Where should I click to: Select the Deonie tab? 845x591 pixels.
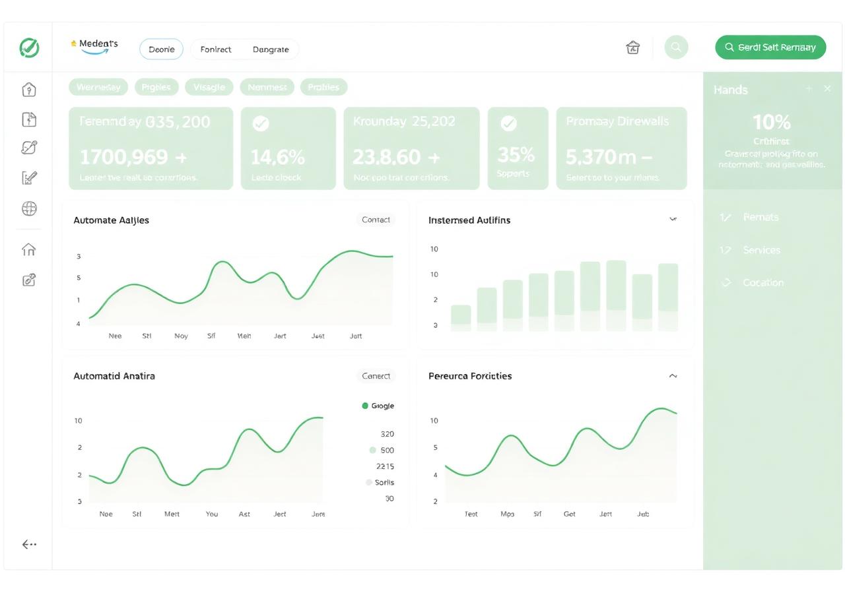(x=162, y=49)
